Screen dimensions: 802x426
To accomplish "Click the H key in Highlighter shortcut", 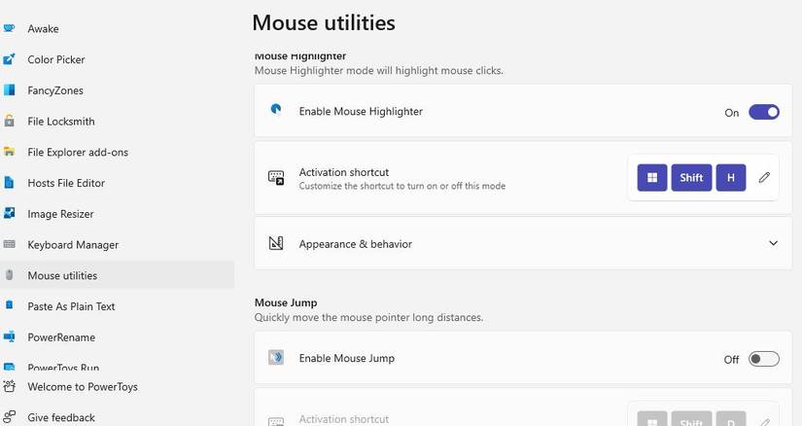I will coord(730,178).
